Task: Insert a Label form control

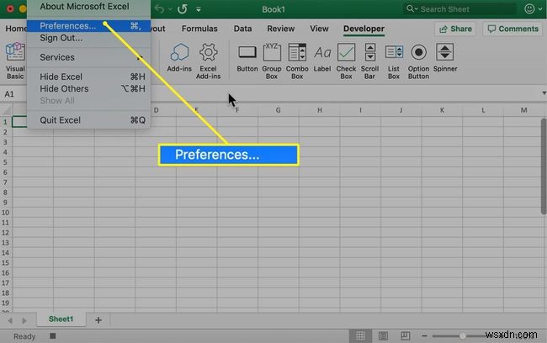Action: [x=322, y=57]
